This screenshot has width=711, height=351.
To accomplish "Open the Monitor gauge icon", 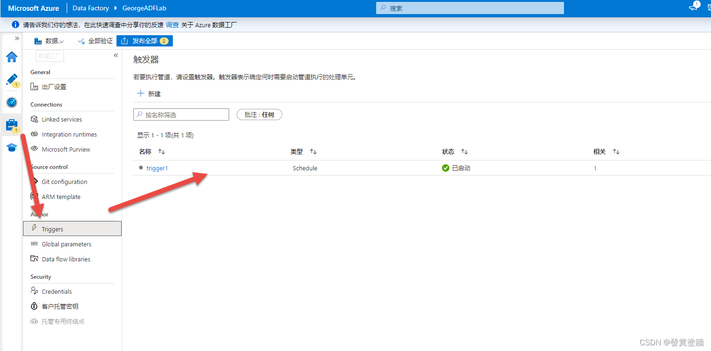I will point(12,102).
